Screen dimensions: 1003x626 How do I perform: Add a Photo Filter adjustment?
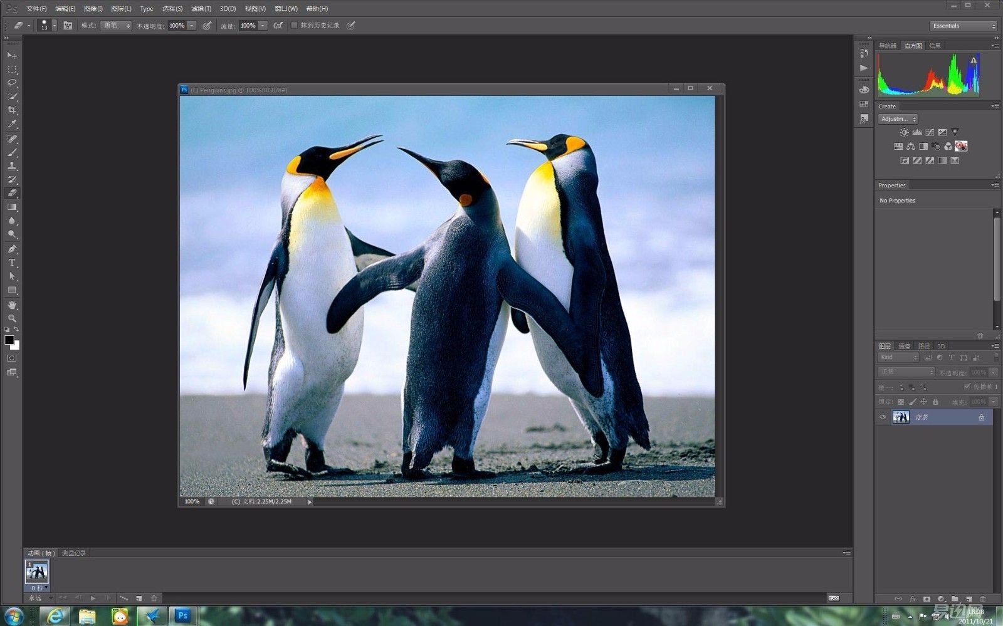[936, 147]
